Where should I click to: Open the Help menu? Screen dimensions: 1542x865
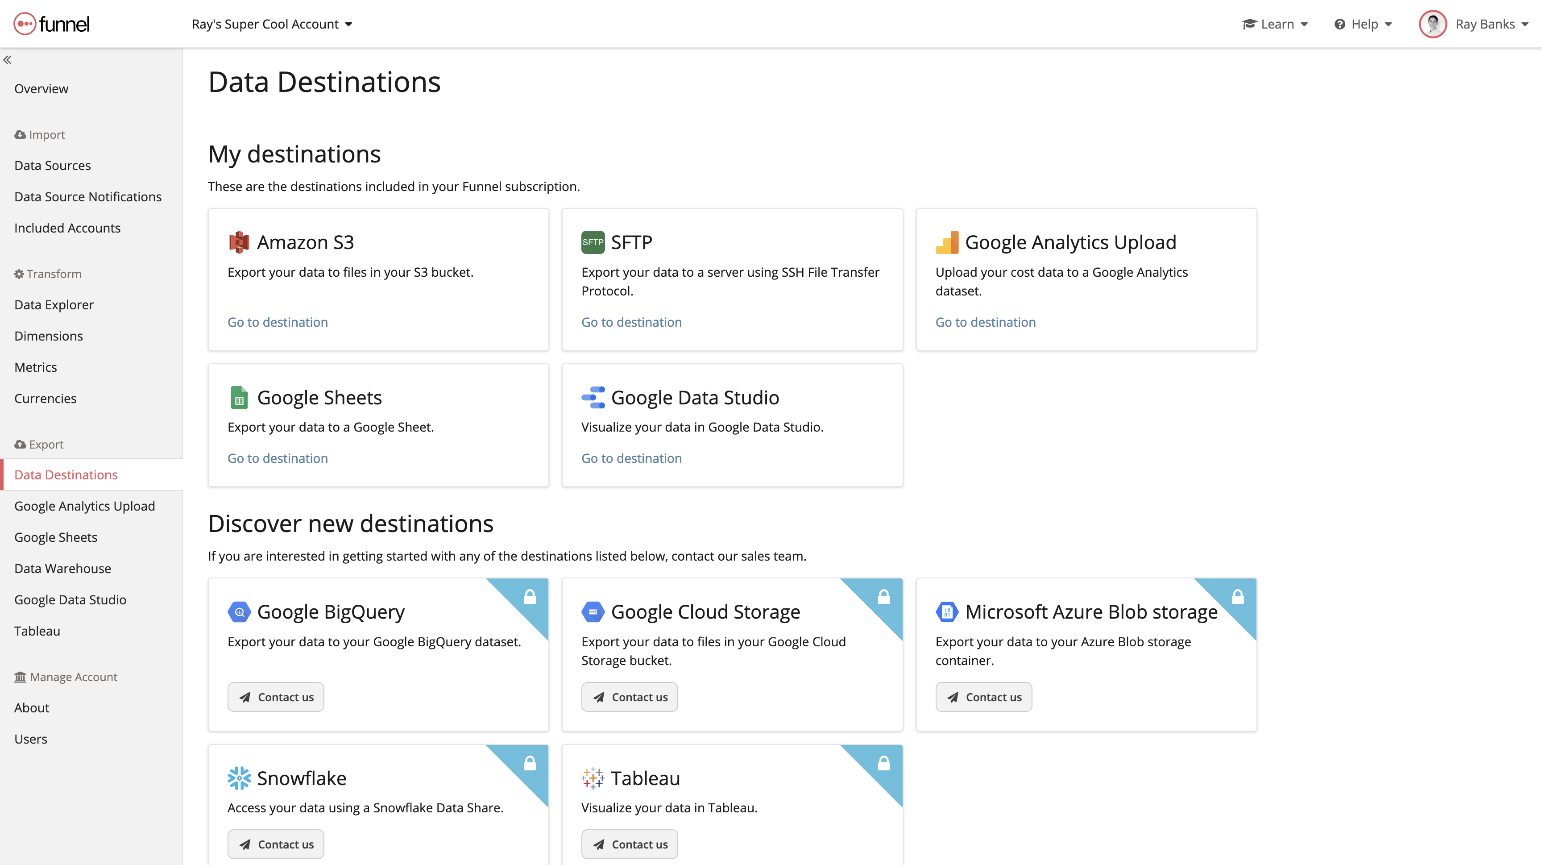pos(1363,24)
